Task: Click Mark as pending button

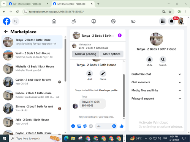Action: coord(85,54)
